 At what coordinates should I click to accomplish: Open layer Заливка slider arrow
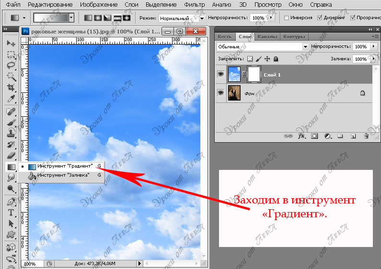pos(373,59)
